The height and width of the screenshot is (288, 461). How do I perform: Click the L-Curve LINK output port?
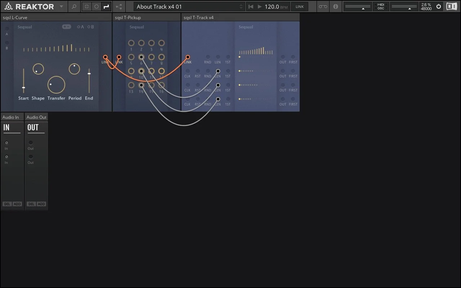[105, 57]
